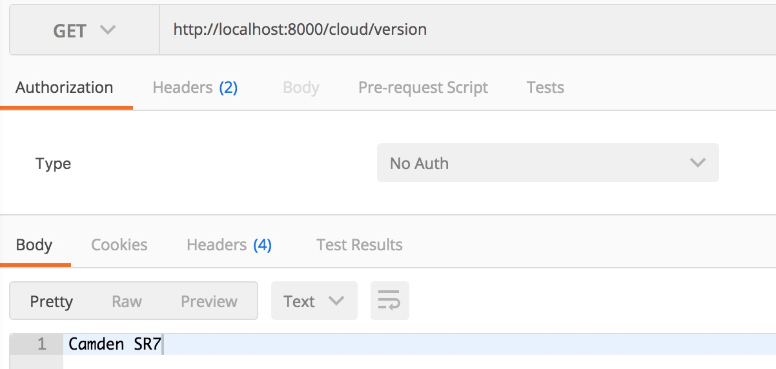Click the Camden SR7 response text
The width and height of the screenshot is (776, 369).
[x=114, y=344]
